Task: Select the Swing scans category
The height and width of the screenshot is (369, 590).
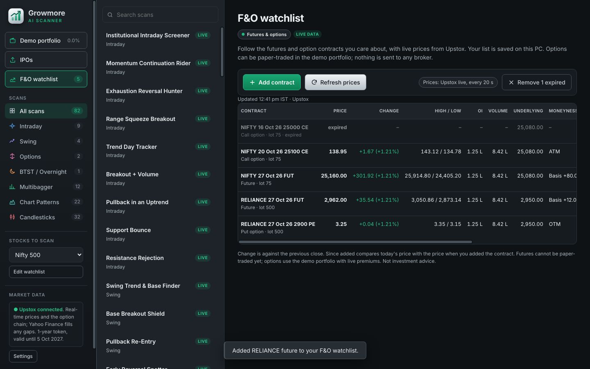Action: [46, 141]
